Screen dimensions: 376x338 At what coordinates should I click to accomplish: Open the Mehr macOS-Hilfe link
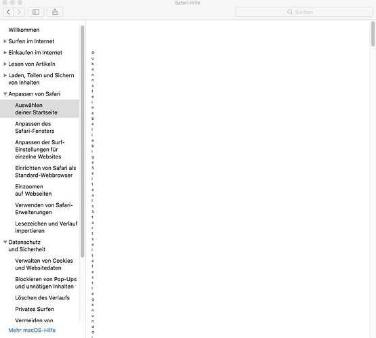click(x=32, y=330)
